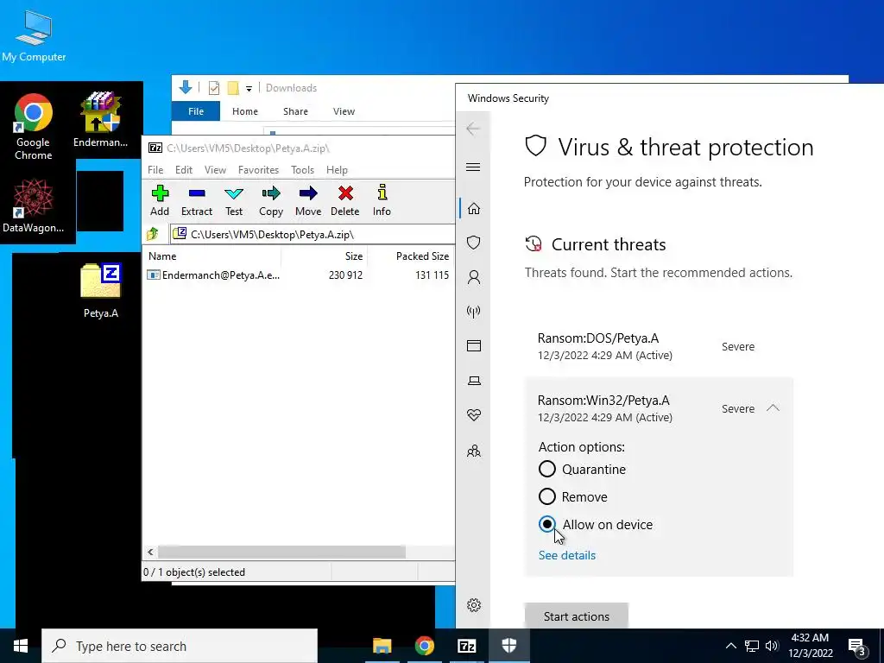Open Family options icon in sidebar
This screenshot has width=884, height=663.
pos(474,451)
